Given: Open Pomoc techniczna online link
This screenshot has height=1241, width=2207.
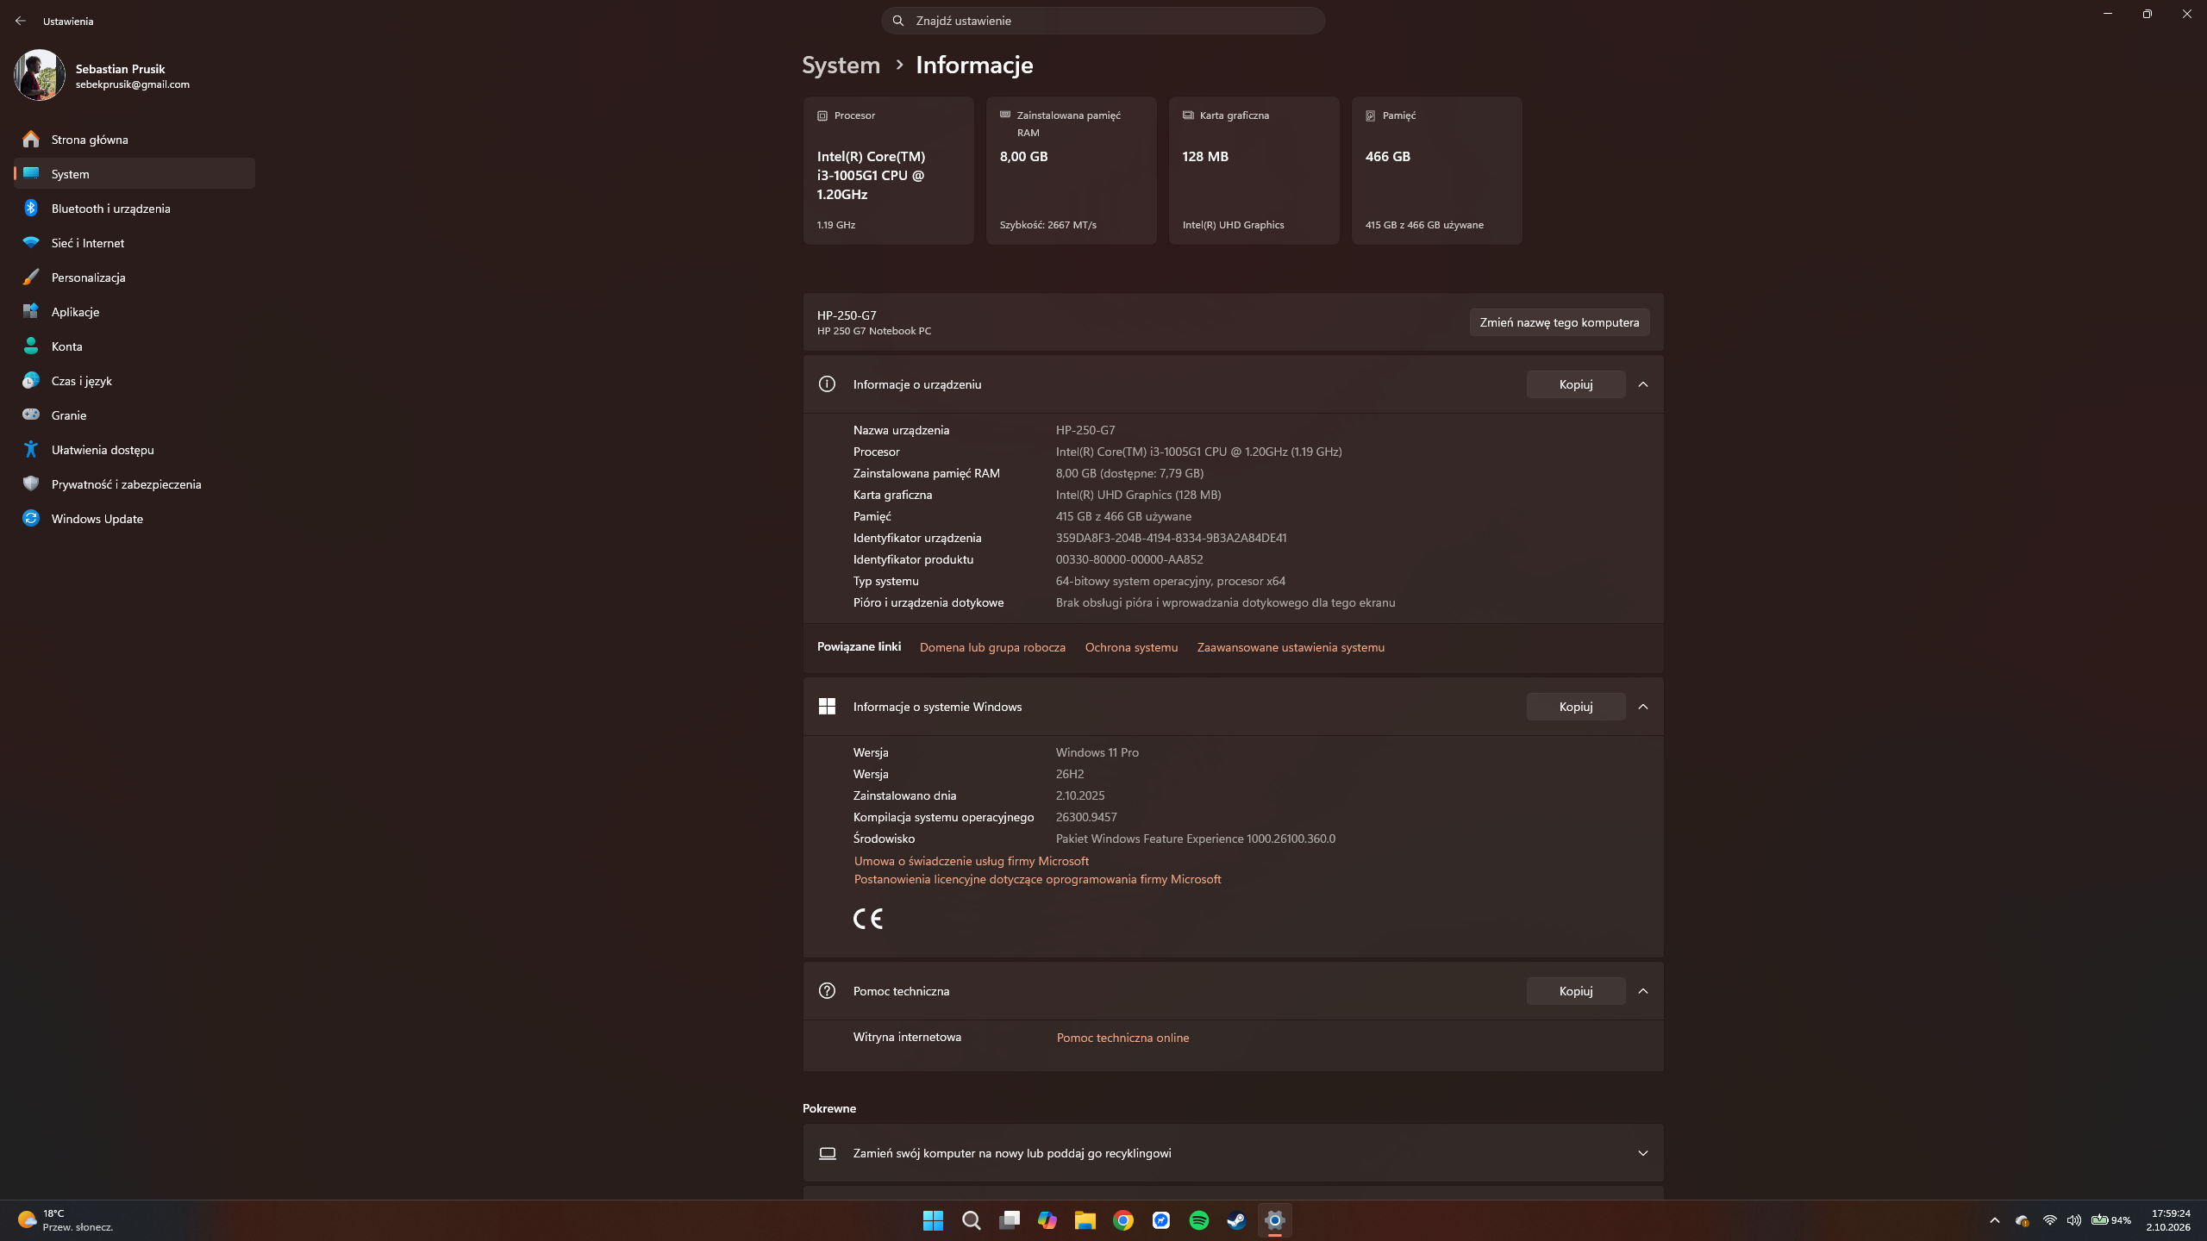Looking at the screenshot, I should 1122,1038.
